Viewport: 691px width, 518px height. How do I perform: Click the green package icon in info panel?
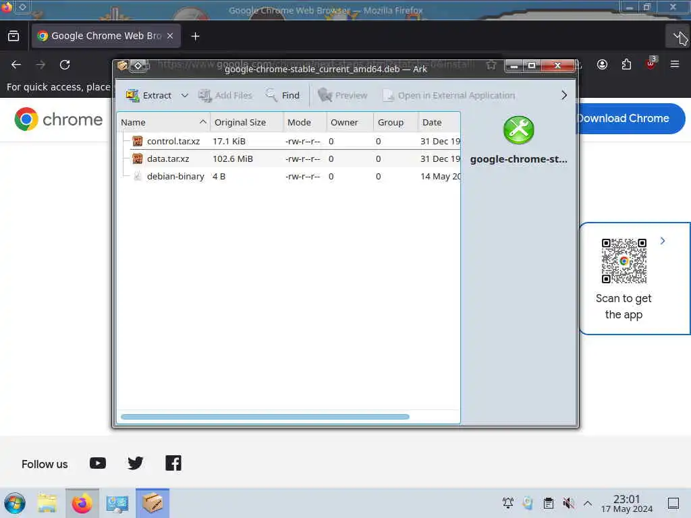519,130
